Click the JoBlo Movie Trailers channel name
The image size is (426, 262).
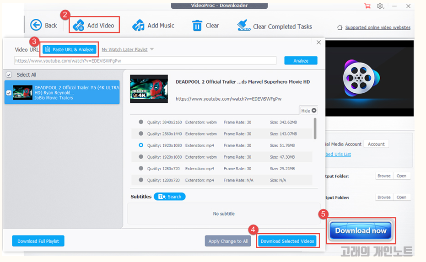pyautogui.click(x=54, y=98)
